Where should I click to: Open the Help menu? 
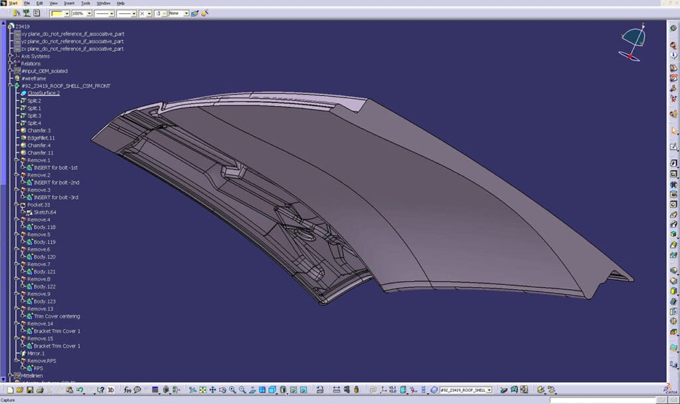[121, 3]
